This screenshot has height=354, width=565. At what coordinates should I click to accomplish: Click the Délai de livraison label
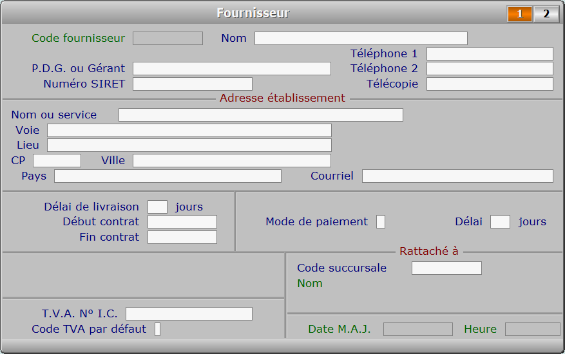(x=91, y=207)
